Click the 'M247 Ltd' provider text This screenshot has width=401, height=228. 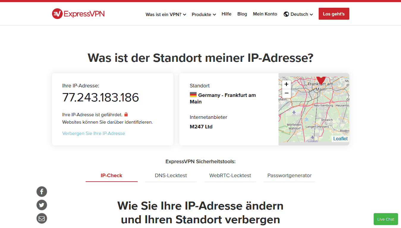[x=201, y=127]
